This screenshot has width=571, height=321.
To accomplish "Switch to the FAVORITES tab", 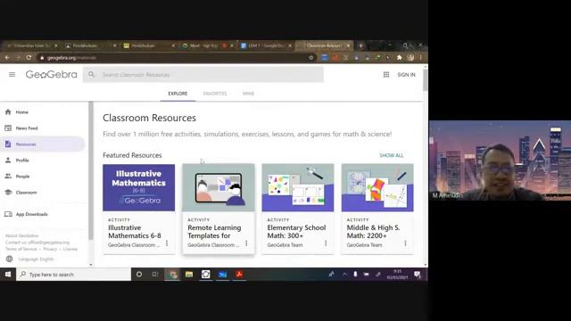I will (x=215, y=94).
